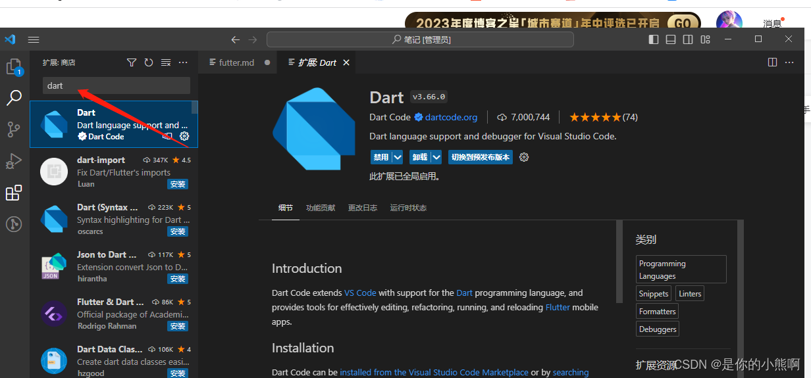Open manage gear on Dart list item

[x=184, y=136]
